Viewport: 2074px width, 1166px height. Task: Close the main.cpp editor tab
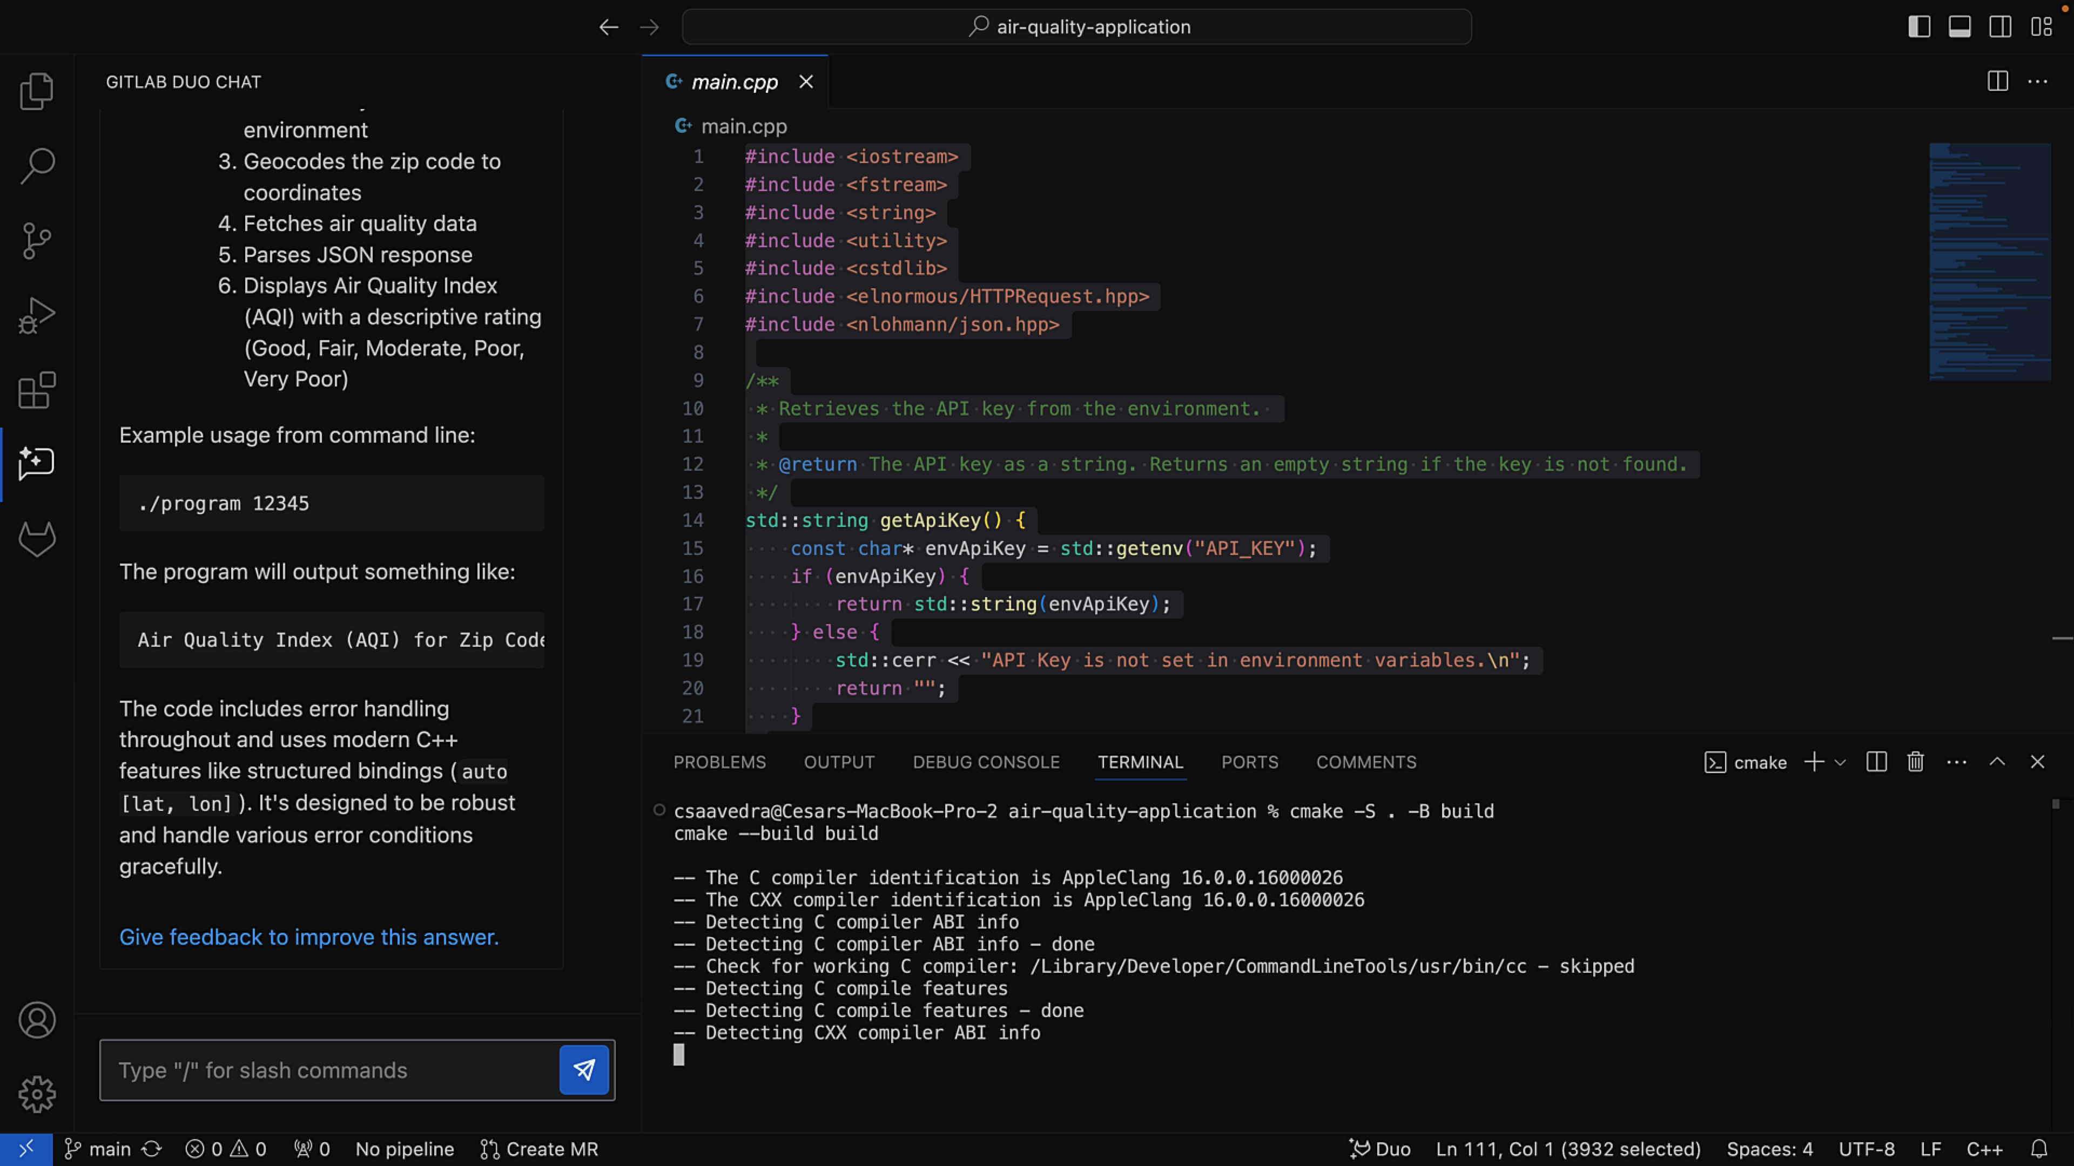tap(806, 82)
